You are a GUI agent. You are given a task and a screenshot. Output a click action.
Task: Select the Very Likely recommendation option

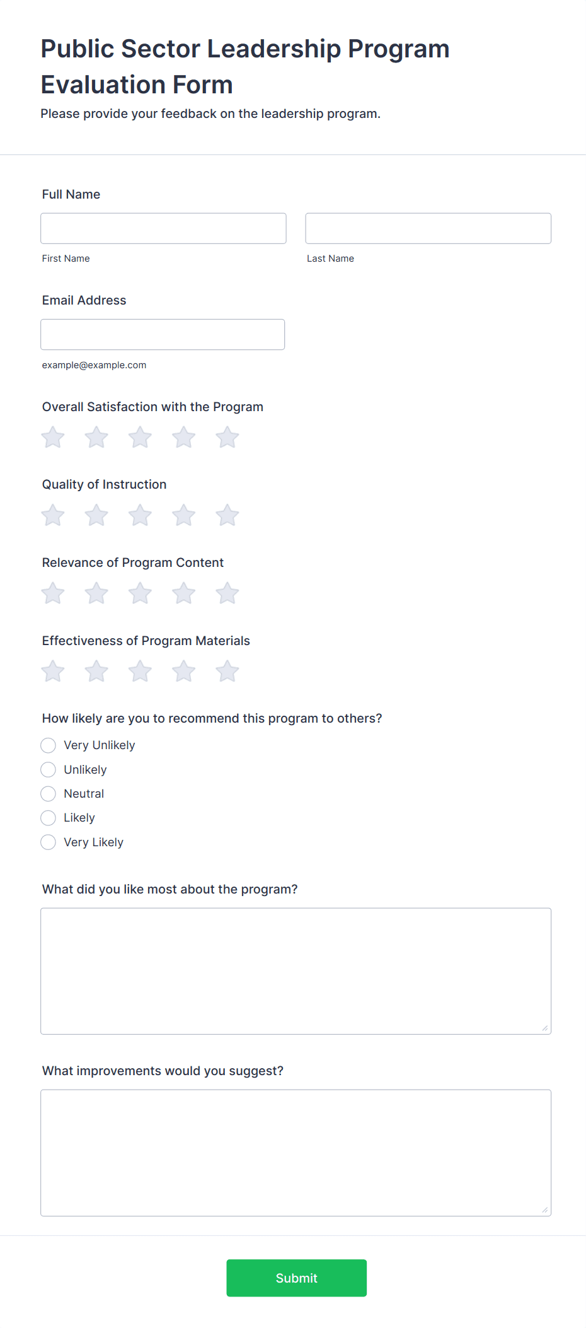pyautogui.click(x=48, y=842)
